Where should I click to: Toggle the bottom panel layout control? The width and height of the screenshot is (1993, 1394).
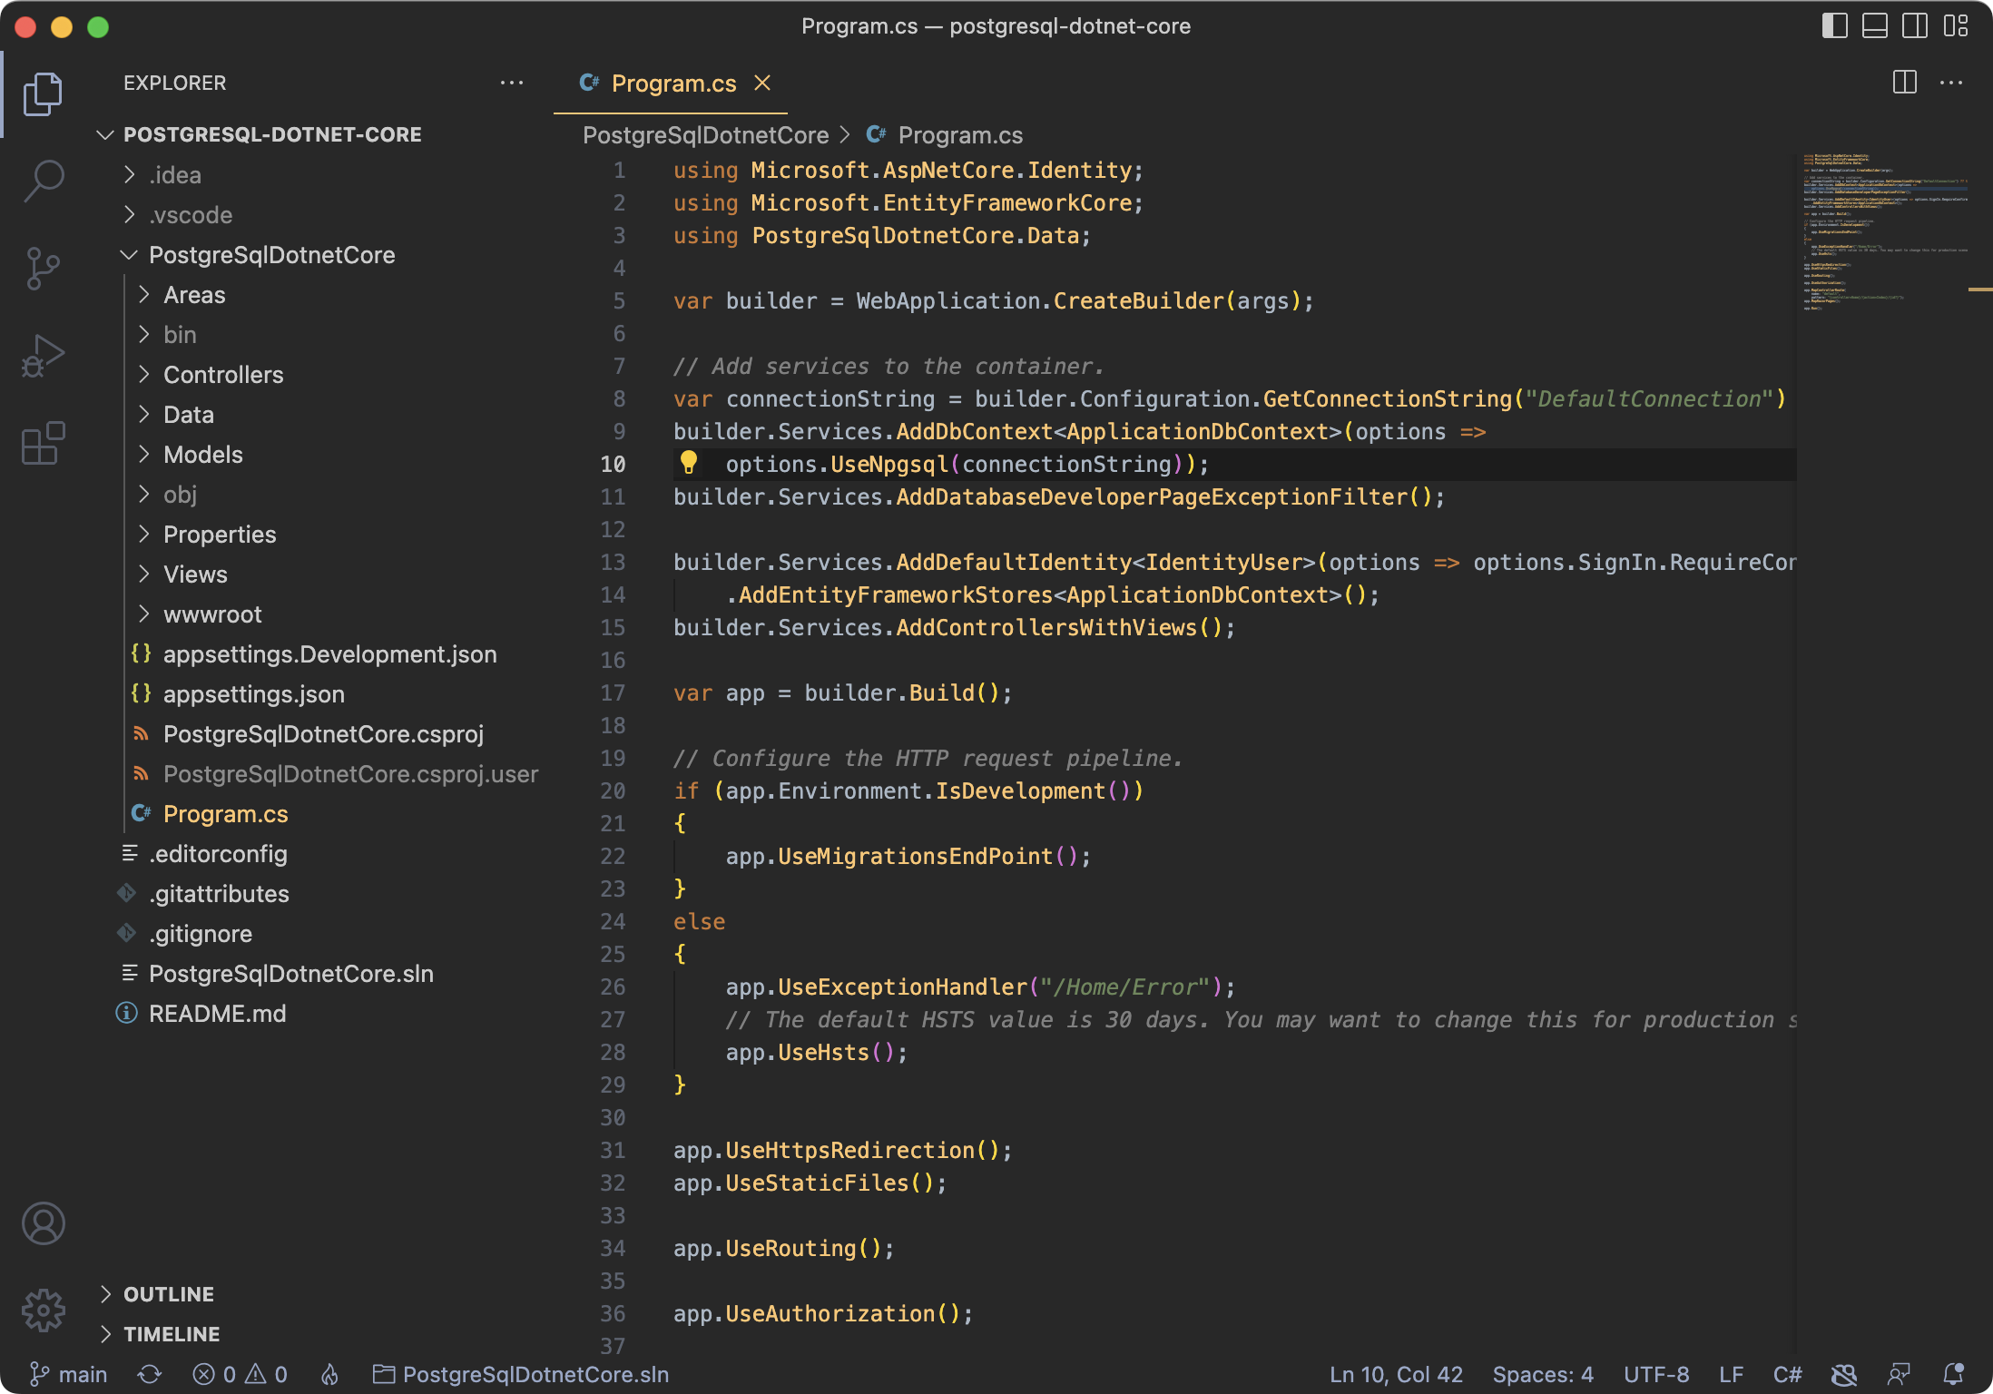point(1873,26)
